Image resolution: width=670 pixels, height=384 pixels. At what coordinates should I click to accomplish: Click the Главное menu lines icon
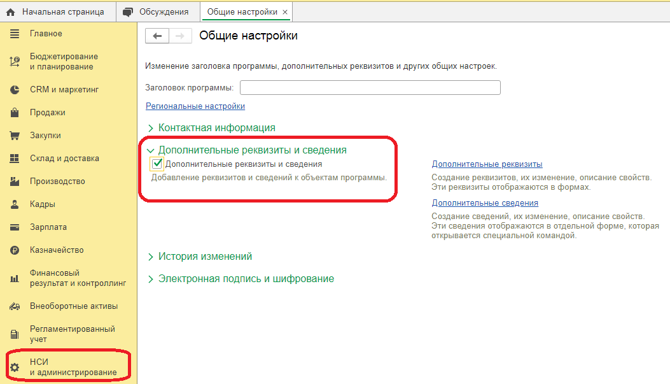click(15, 34)
